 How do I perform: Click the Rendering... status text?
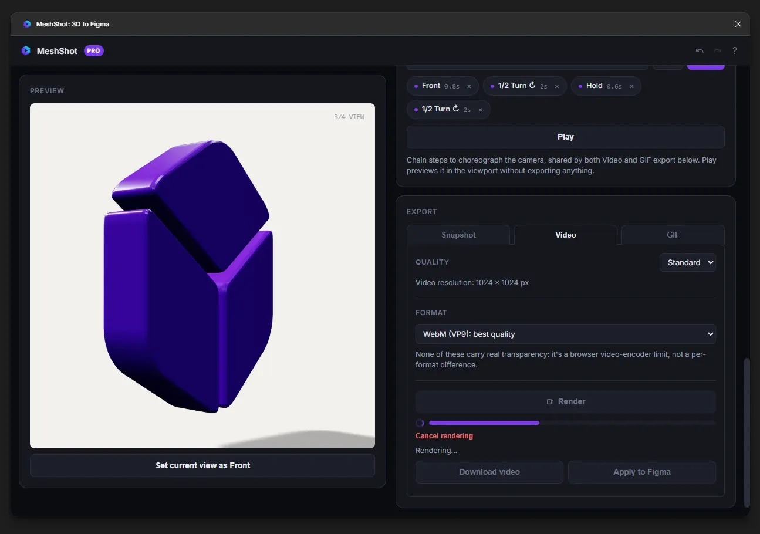click(x=436, y=451)
